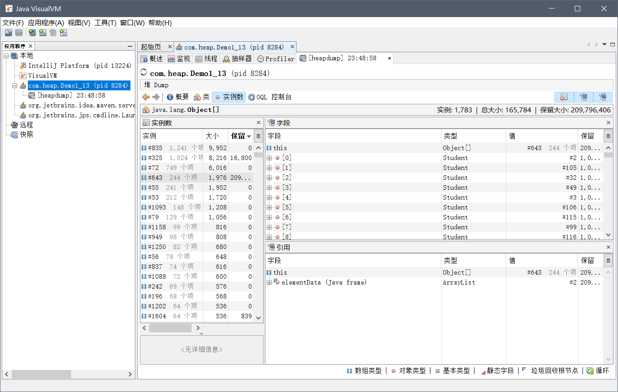The height and width of the screenshot is (392, 618).
Task: Click the 实例数 instances button in heap toolbar
Action: point(228,97)
